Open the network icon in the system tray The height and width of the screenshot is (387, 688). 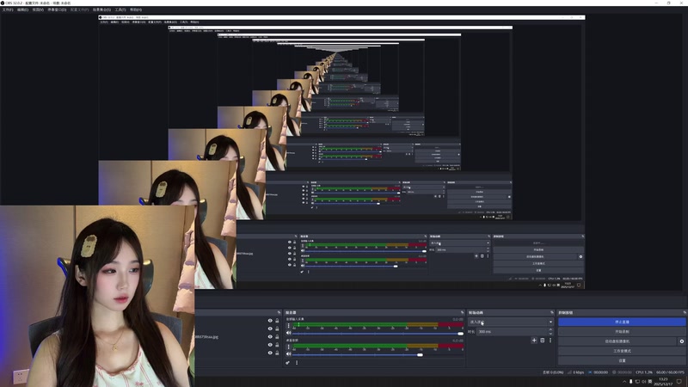click(637, 382)
